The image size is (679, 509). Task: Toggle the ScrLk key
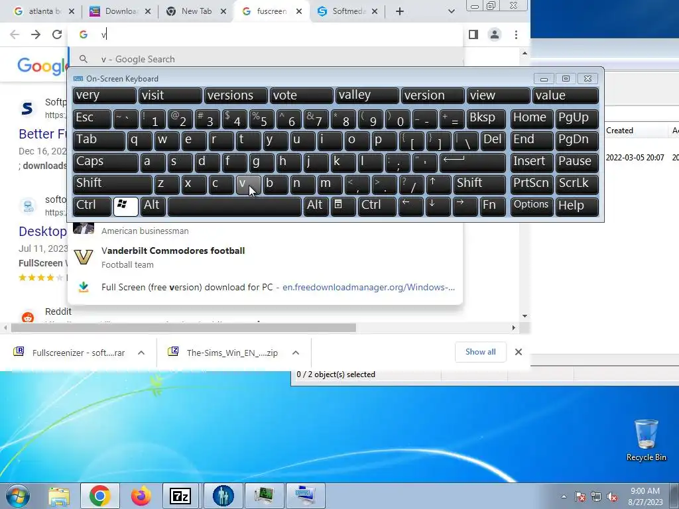click(577, 184)
